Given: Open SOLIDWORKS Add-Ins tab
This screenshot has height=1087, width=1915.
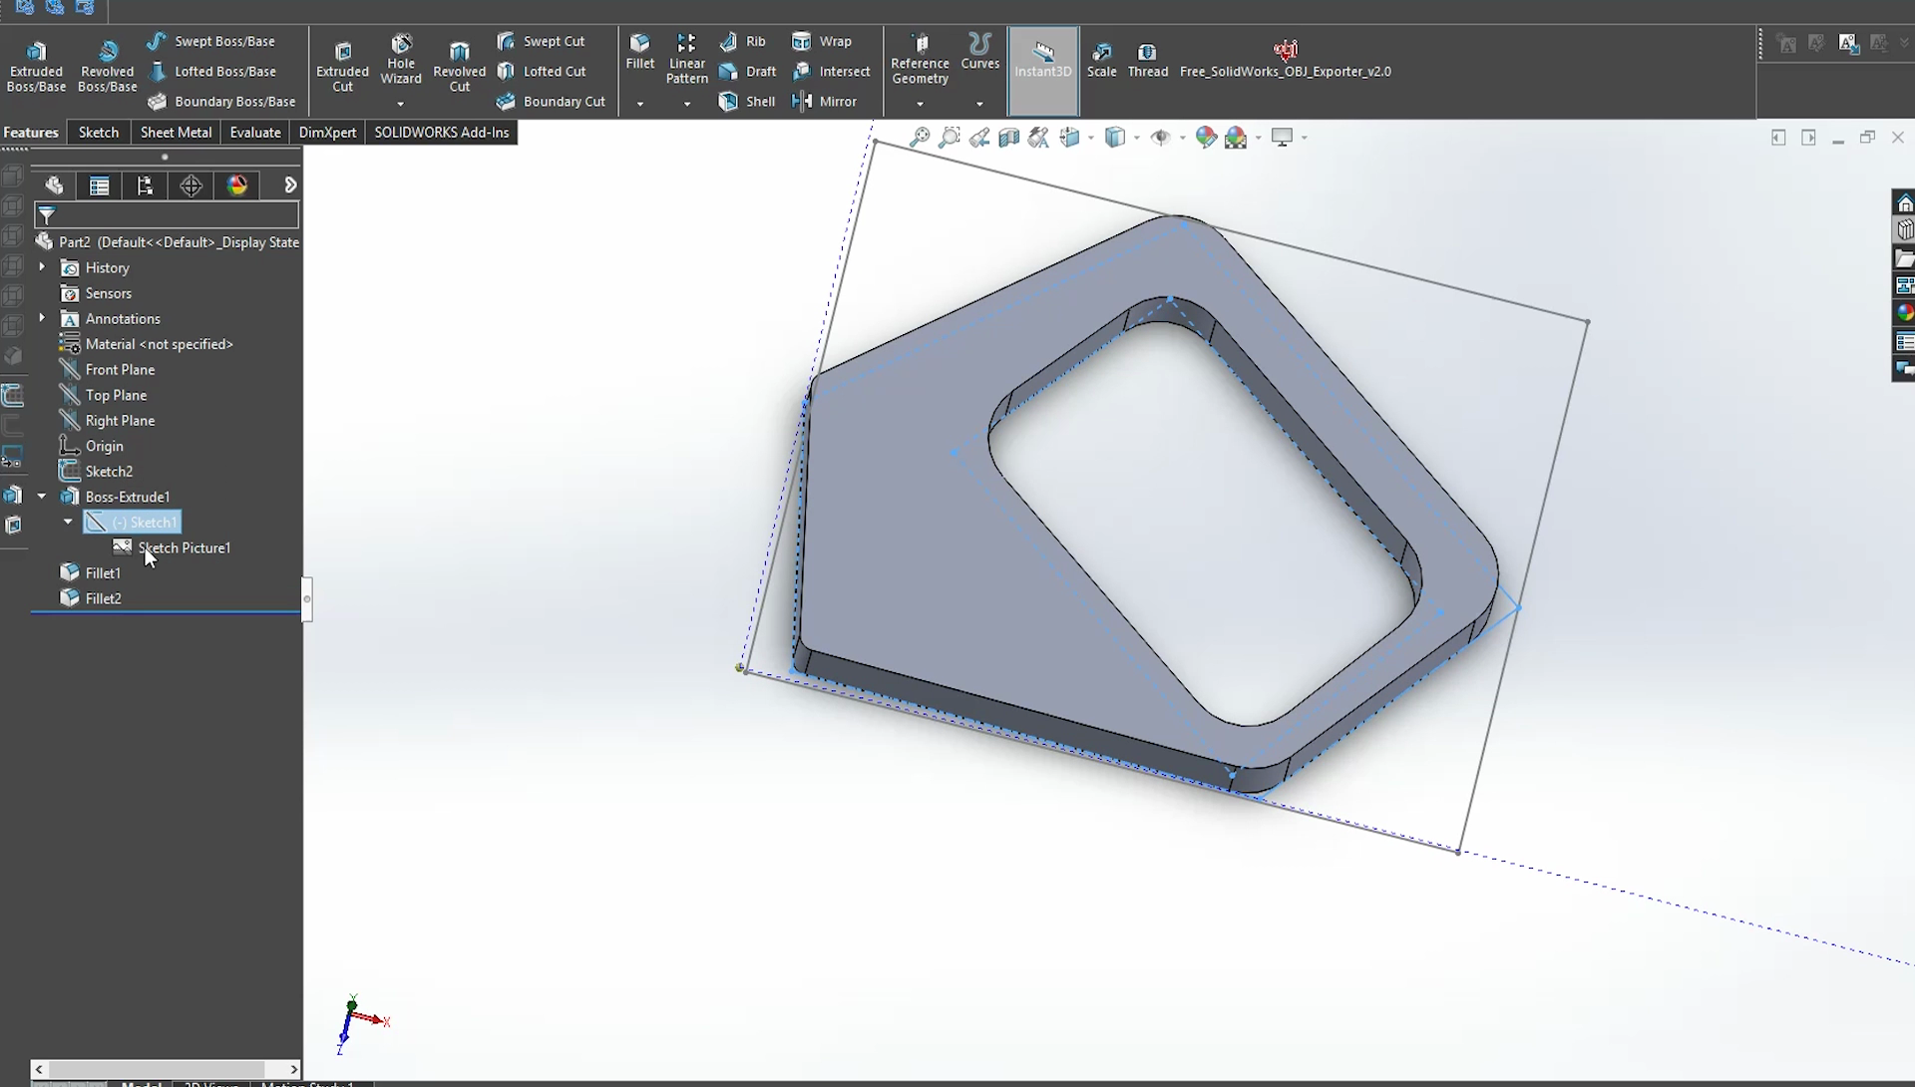Looking at the screenshot, I should (x=442, y=132).
